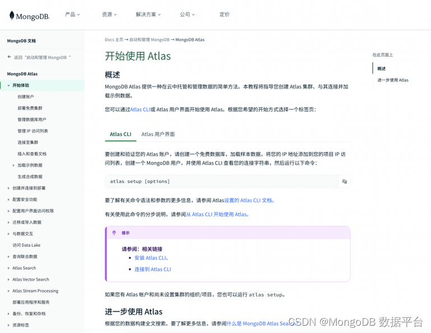Open 访问 Data Lake sidebar page
Image resolution: width=431 pixels, height=333 pixels.
coord(26,245)
